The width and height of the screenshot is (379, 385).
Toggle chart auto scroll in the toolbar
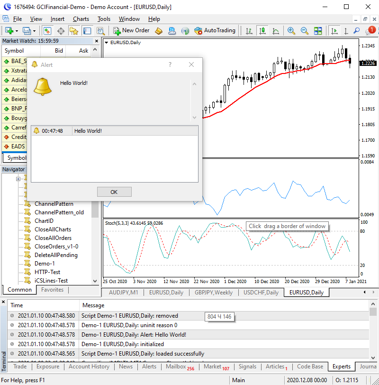pyautogui.click(x=334, y=31)
